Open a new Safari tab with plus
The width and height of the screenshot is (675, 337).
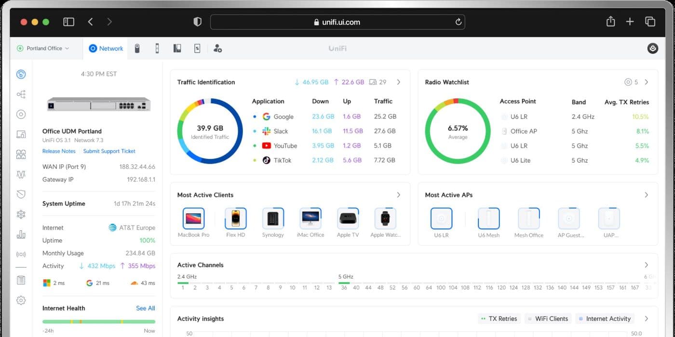pos(630,22)
